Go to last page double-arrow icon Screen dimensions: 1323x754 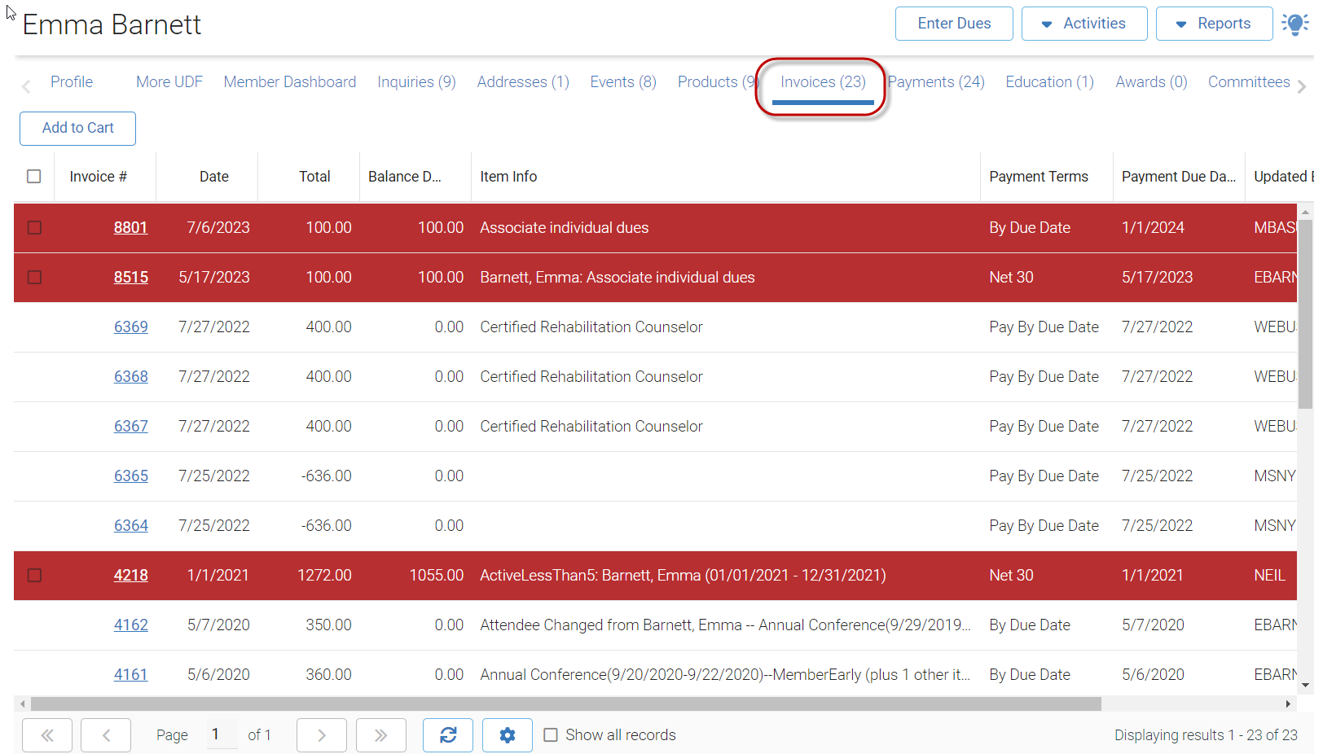click(381, 735)
